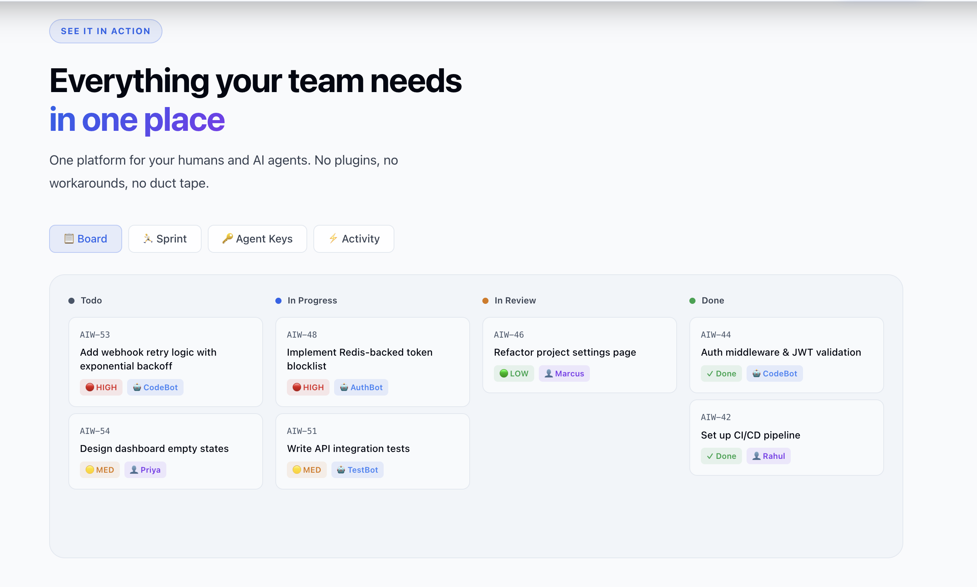The image size is (977, 587).
Task: Click the robot icon on the CodeBot badge
Action: [x=137, y=387]
